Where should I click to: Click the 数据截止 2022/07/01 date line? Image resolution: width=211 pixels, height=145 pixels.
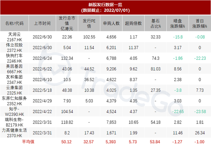pyautogui.click(x=105, y=10)
